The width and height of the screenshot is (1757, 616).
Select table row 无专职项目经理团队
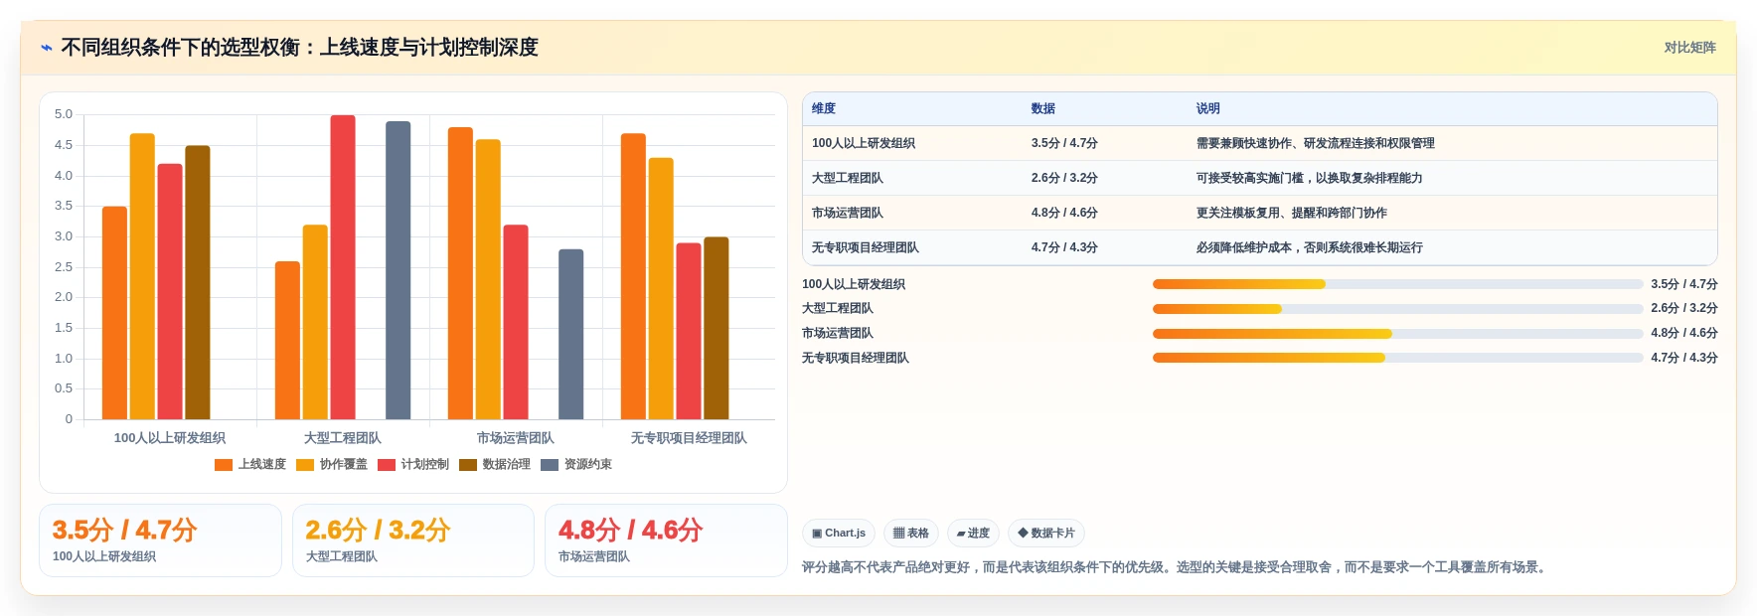(x=1260, y=247)
